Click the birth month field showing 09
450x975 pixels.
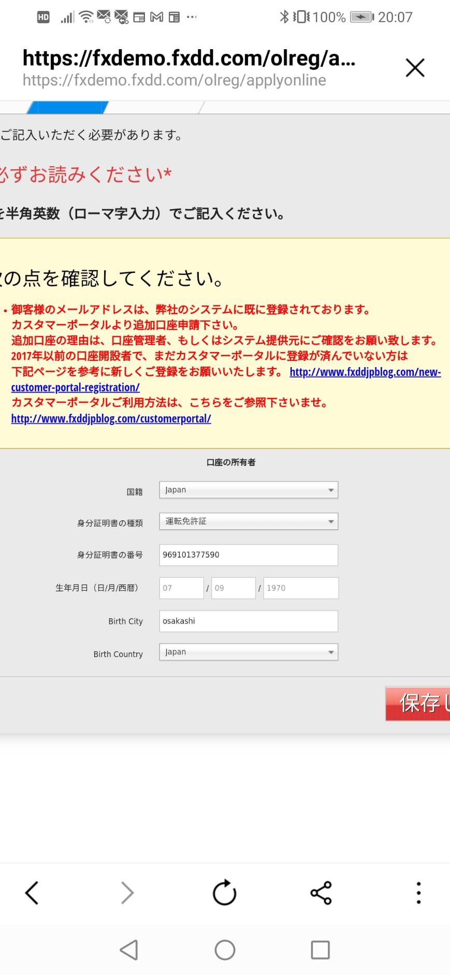click(234, 588)
